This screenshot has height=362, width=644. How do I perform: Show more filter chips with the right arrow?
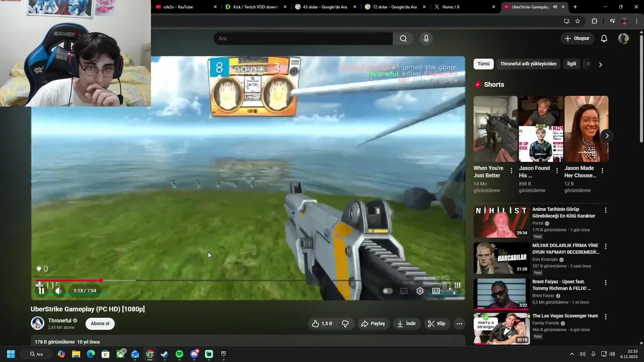click(600, 64)
